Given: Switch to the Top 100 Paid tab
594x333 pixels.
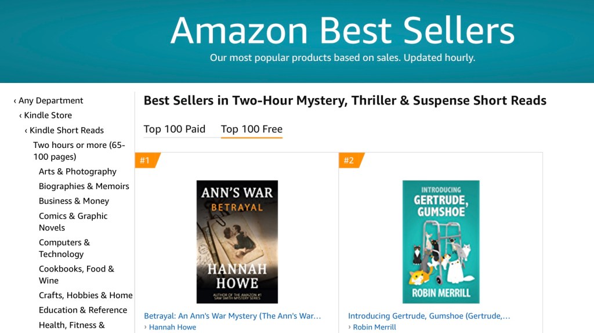Looking at the screenshot, I should [175, 129].
